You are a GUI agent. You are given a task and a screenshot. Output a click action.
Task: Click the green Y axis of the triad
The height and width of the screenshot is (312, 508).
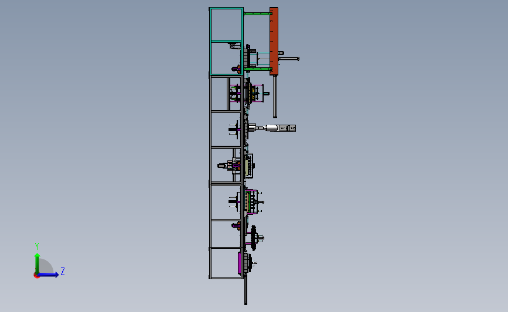coord(37,263)
